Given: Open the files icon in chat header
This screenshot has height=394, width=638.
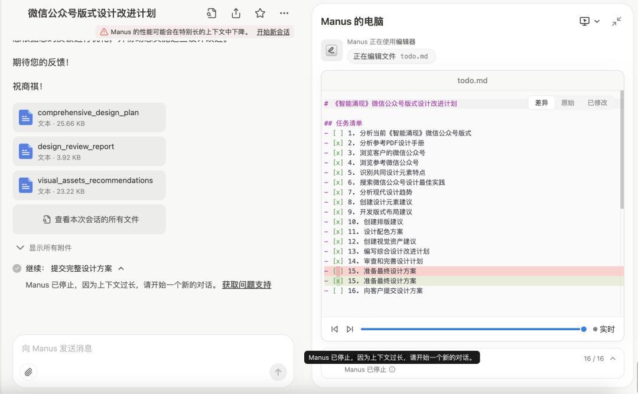Looking at the screenshot, I should 211,14.
